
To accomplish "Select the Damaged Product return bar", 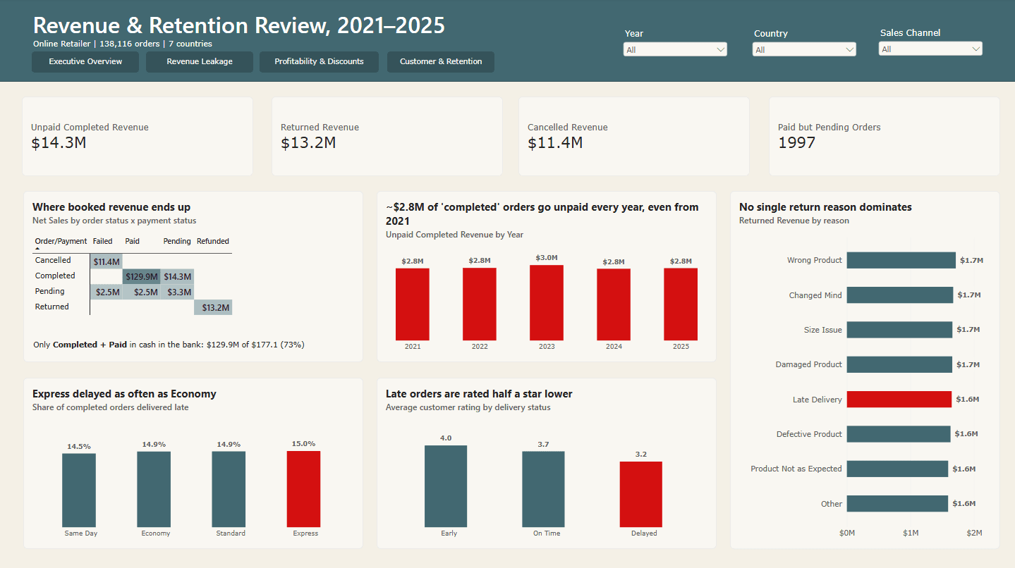I will coord(899,364).
